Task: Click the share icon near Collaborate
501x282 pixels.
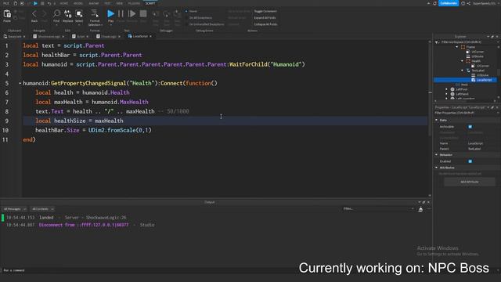Action: pyautogui.click(x=468, y=3)
